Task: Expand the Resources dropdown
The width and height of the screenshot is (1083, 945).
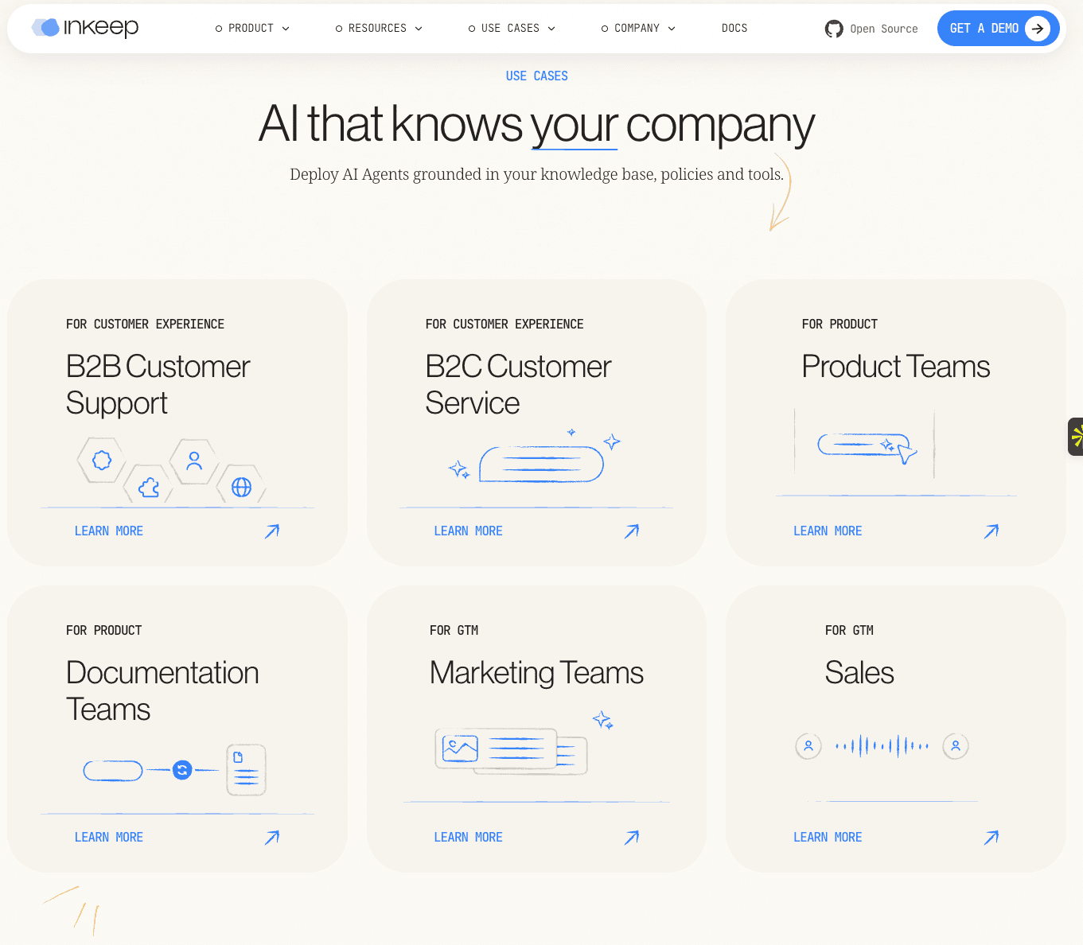Action: coord(378,28)
